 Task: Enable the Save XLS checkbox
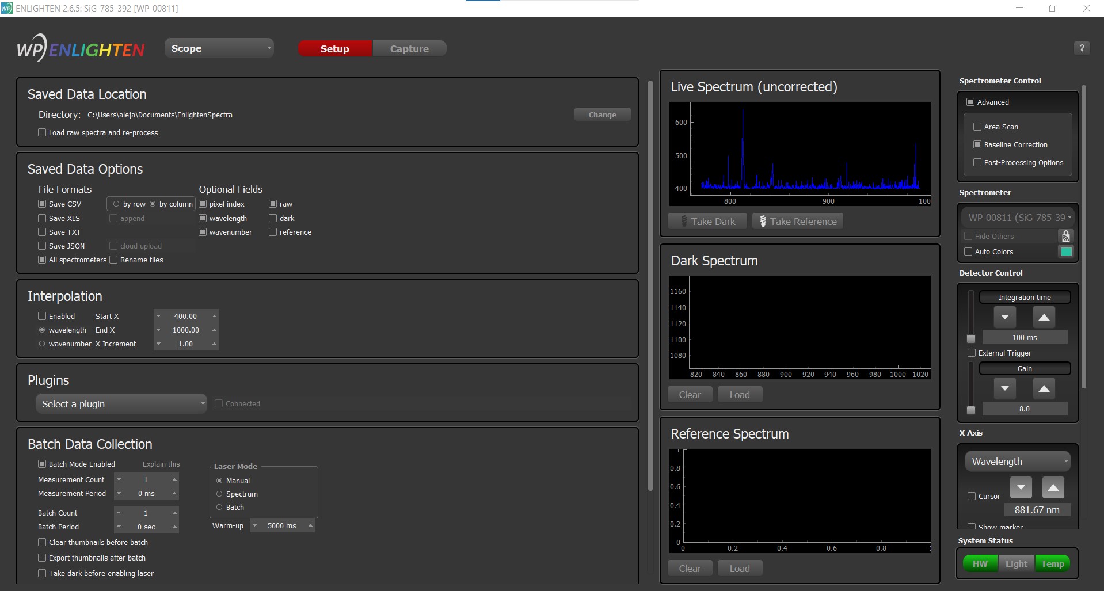[42, 218]
